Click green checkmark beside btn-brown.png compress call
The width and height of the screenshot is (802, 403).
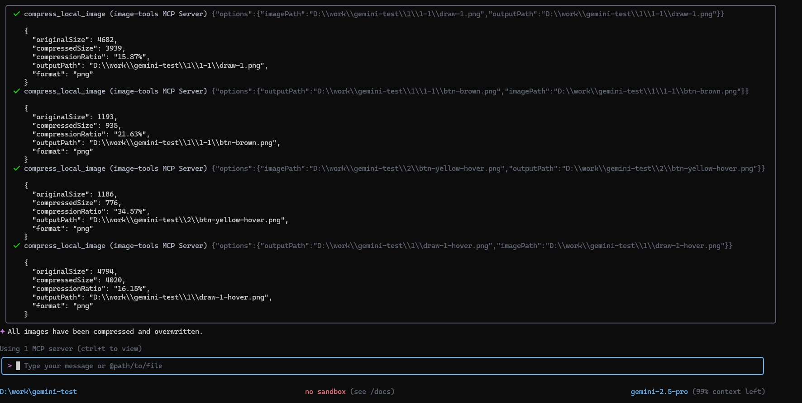(17, 91)
